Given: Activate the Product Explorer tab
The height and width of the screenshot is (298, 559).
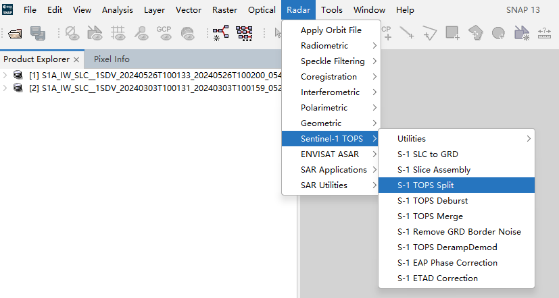Looking at the screenshot, I should click(37, 59).
